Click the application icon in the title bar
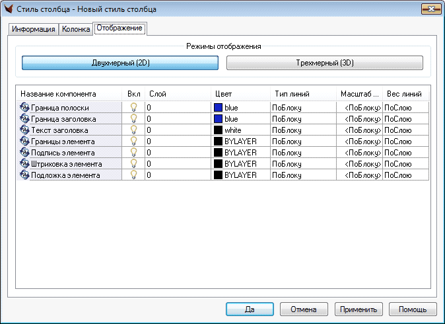 coord(9,10)
